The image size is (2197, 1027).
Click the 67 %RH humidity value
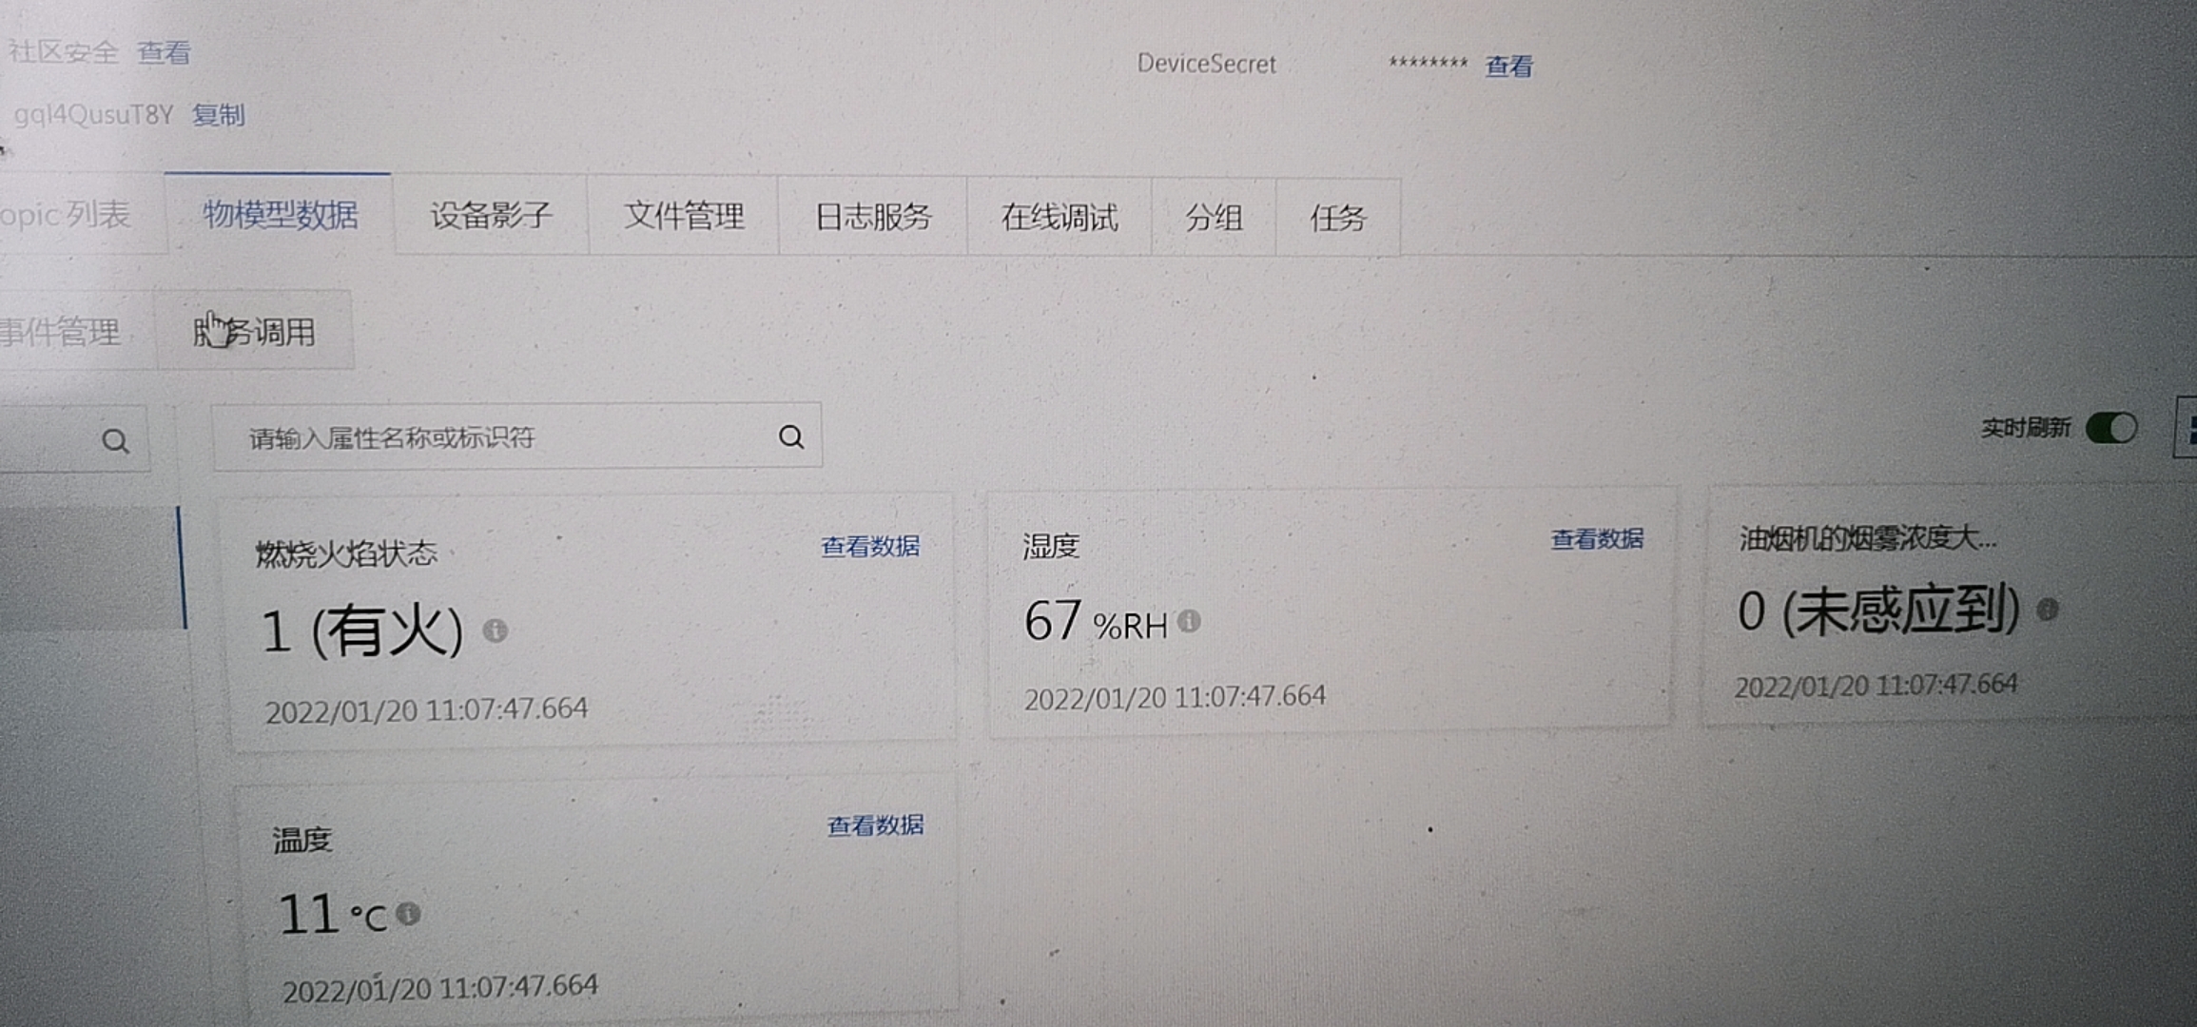[x=1096, y=621]
